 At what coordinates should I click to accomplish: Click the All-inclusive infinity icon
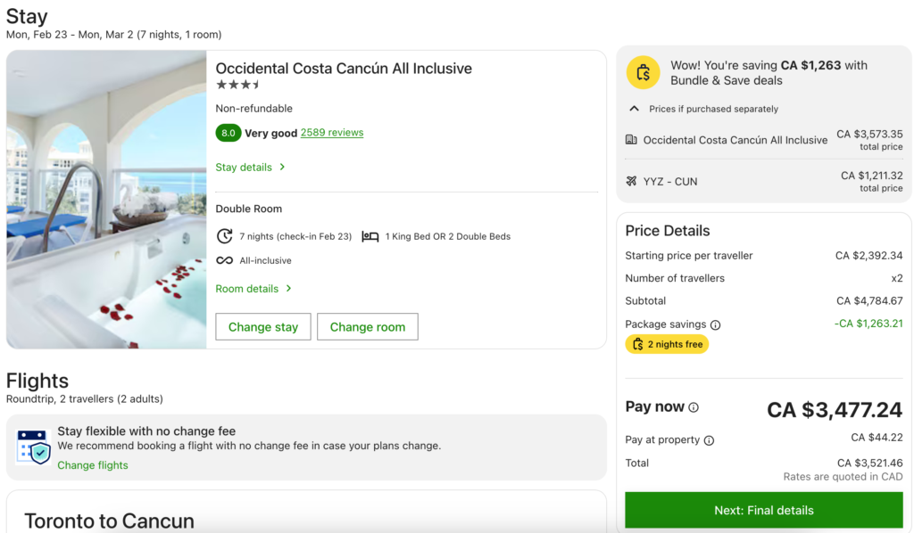click(222, 260)
